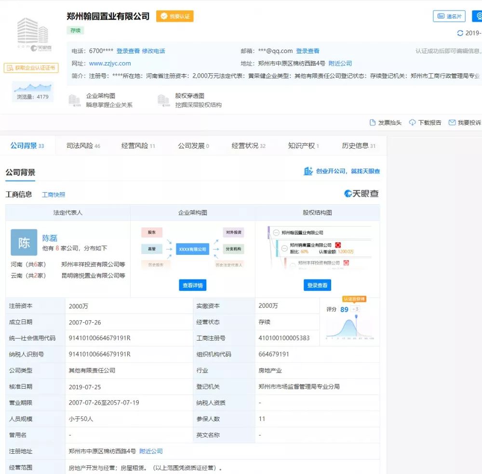
Task: Collapse the 郑州锦嵩置业有限公司 tree node
Action: pos(285,248)
